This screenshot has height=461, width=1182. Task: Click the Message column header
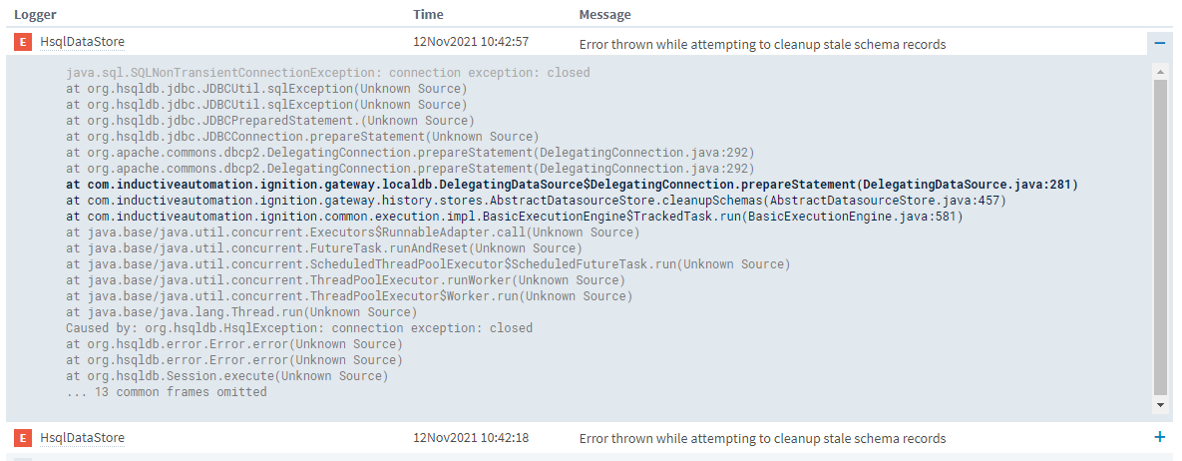[604, 14]
